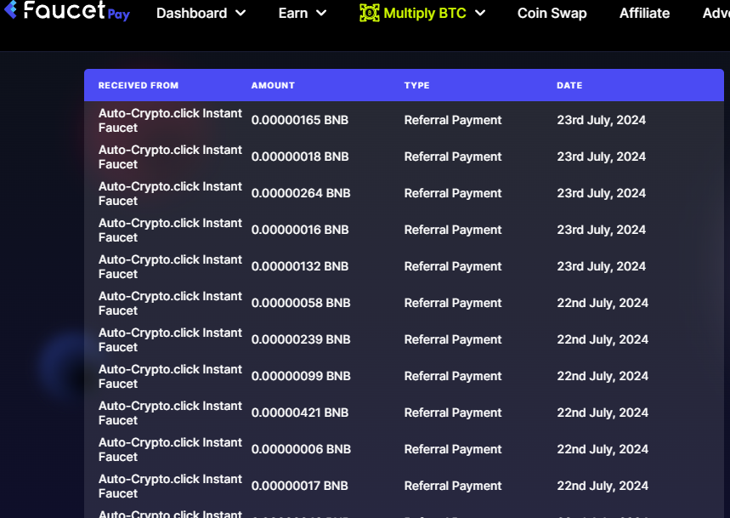
Task: Click sender name in 0.00000264 BNB row
Action: [x=170, y=193]
